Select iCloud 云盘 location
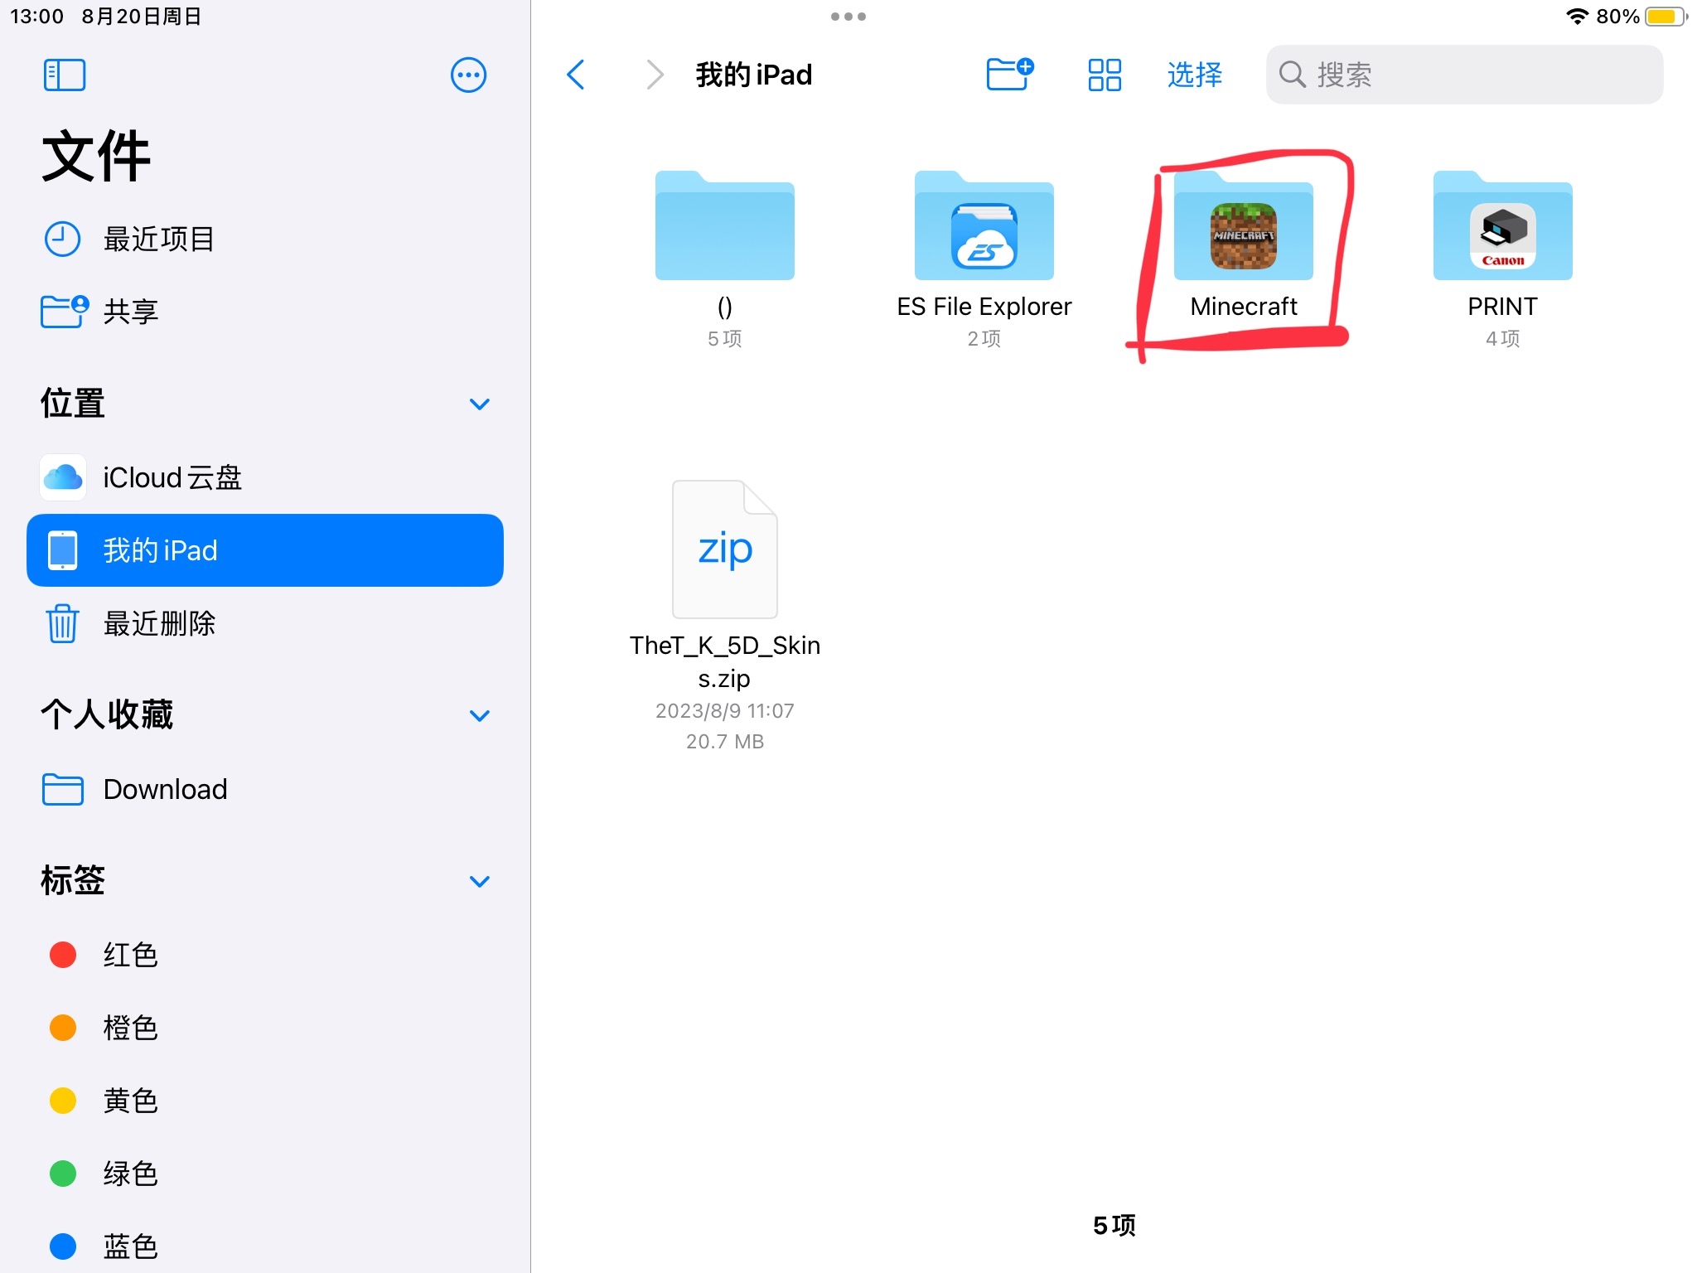This screenshot has width=1697, height=1273. [265, 477]
